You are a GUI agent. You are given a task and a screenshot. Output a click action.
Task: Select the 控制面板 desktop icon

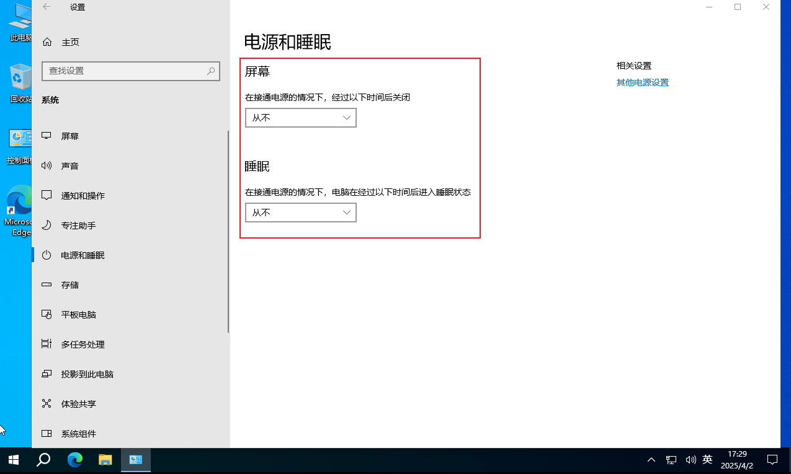pyautogui.click(x=19, y=146)
